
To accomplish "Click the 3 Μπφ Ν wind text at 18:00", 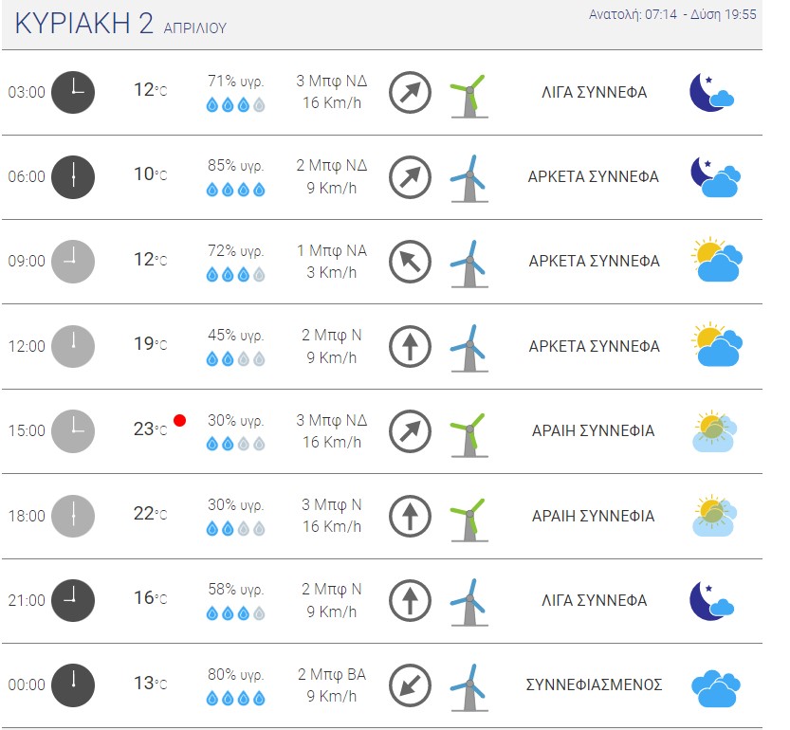I will coord(332,504).
